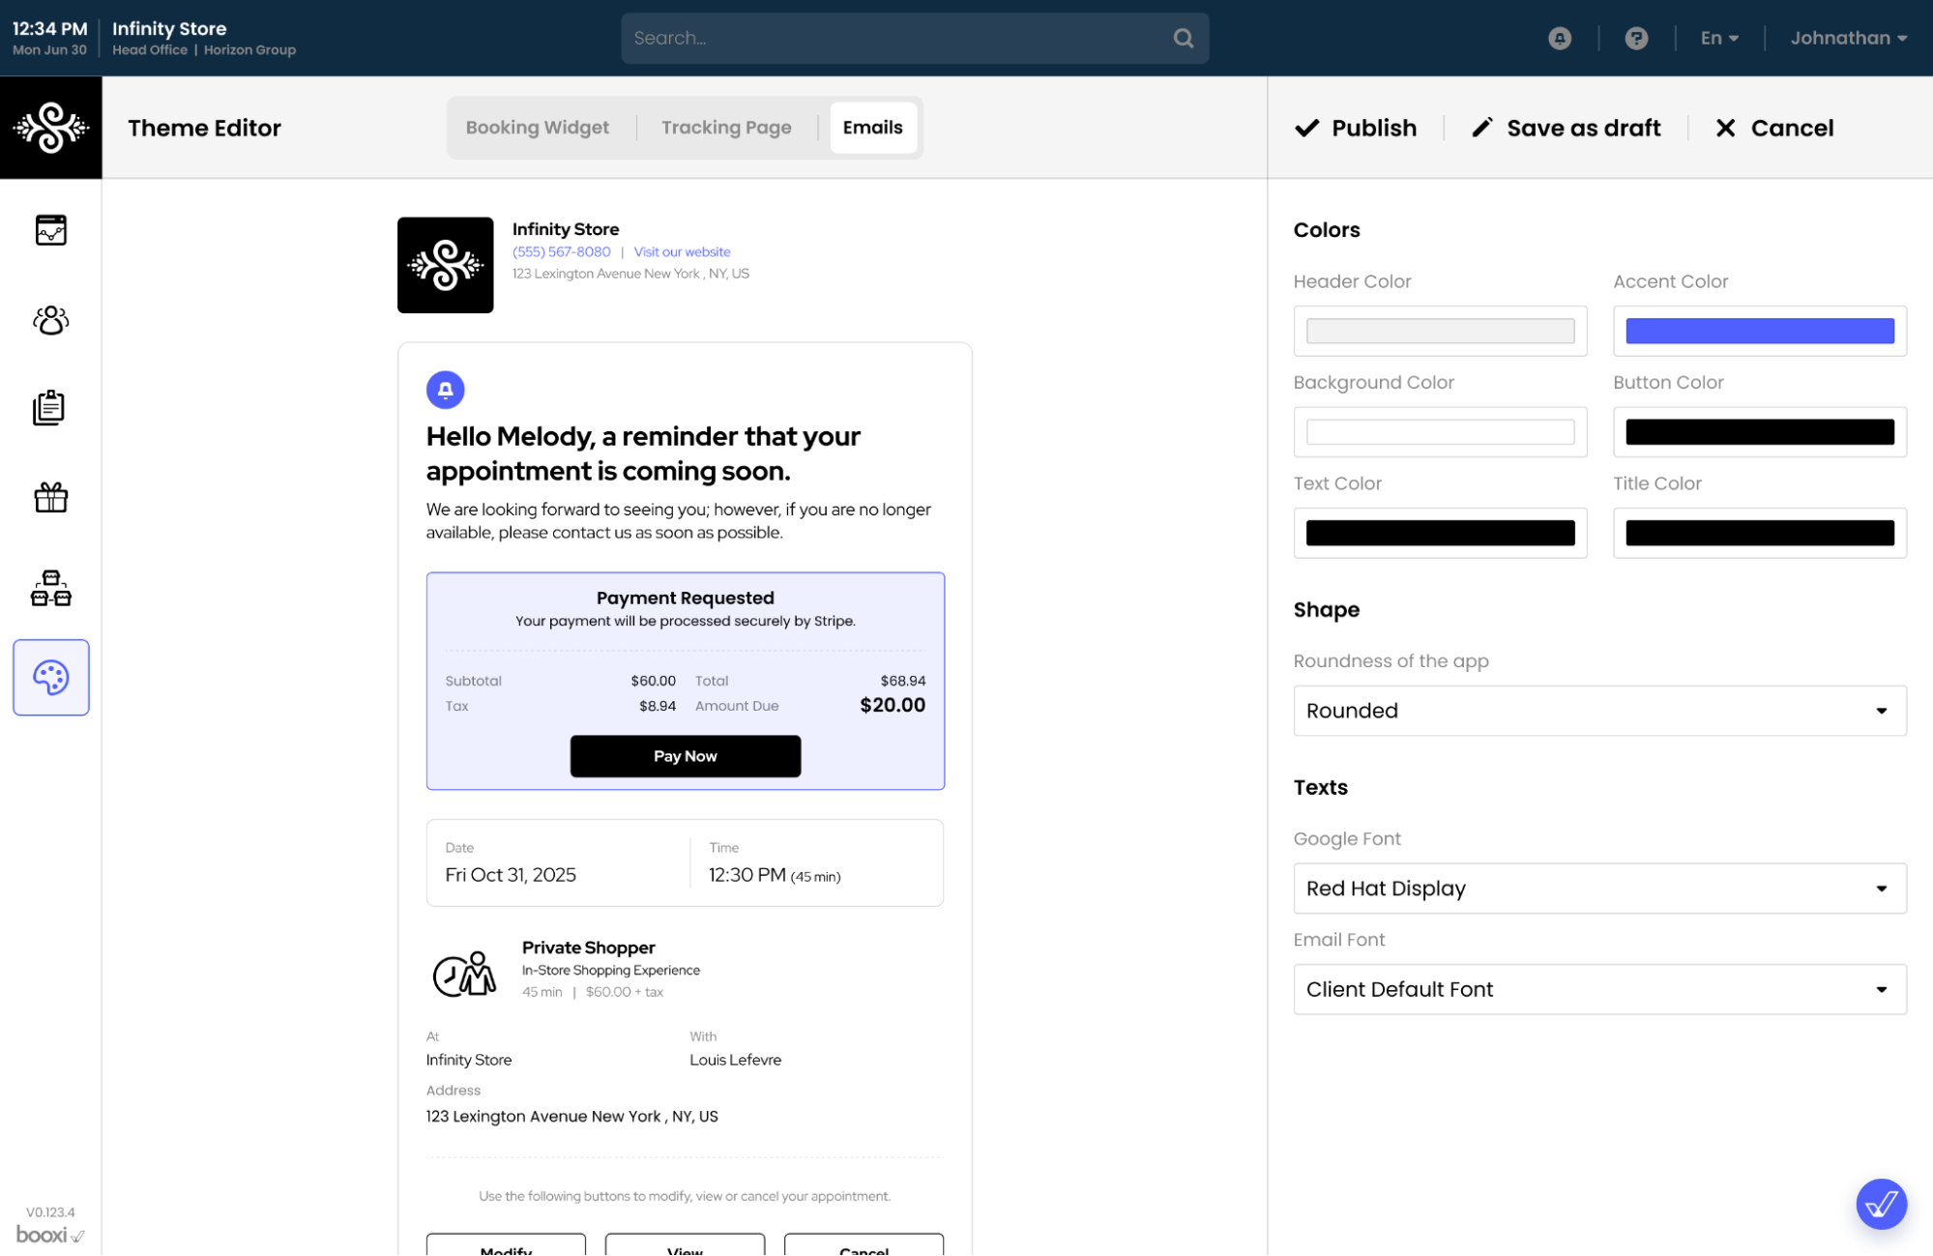The image size is (1933, 1256).
Task: Open the Email Font dropdown
Action: 1598,989
